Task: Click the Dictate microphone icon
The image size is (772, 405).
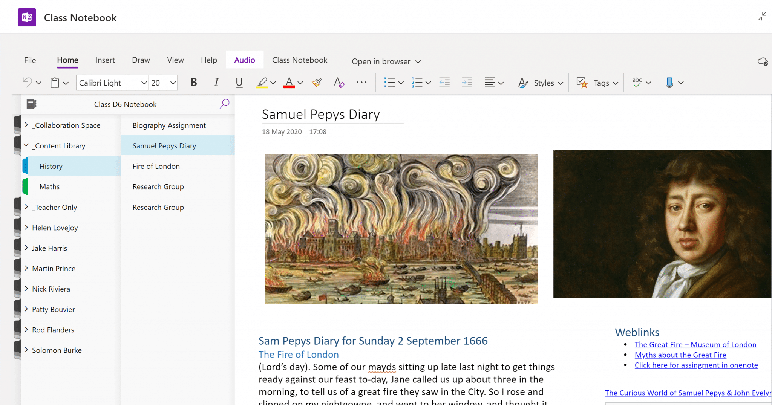Action: click(x=669, y=82)
